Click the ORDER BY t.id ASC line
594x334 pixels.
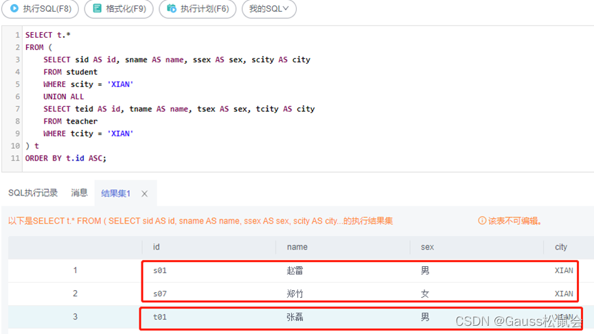[65, 158]
